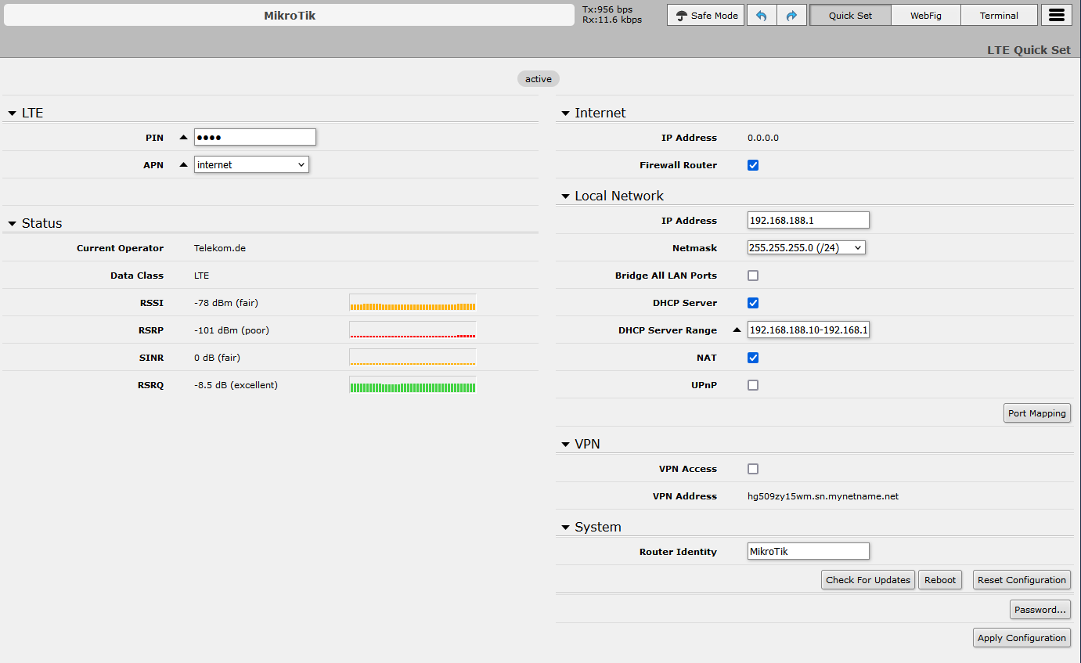The height and width of the screenshot is (663, 1081).
Task: Open the WebFig tab
Action: point(925,15)
